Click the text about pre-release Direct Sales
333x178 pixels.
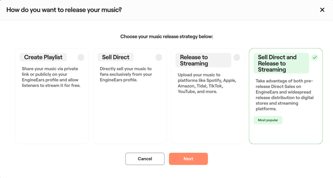[x=285, y=95]
